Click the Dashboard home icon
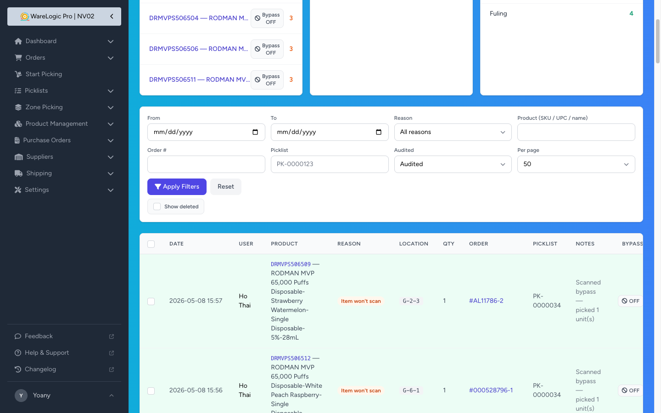Viewport: 661px width, 413px height. 18,41
